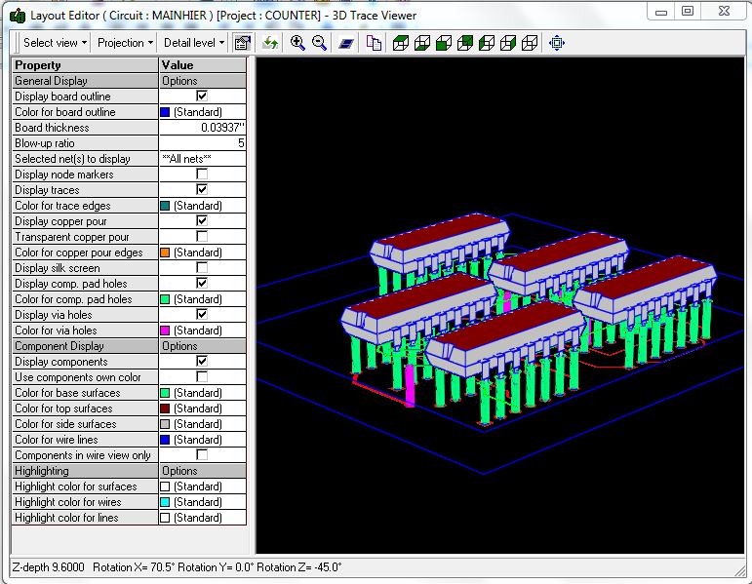The image size is (752, 584).
Task: Uncheck Display board outline
Action: click(202, 96)
